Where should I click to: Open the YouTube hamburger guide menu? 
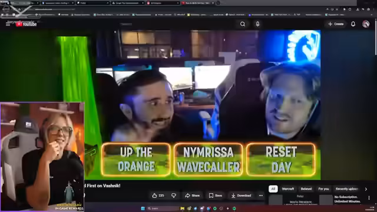point(8,24)
